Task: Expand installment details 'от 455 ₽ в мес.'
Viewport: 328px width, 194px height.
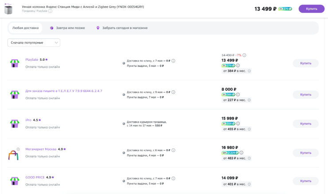Action: point(237,129)
